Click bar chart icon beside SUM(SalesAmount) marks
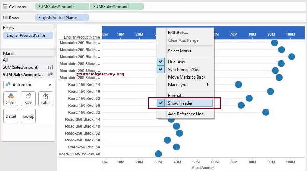307x171 pixels. 50,67
